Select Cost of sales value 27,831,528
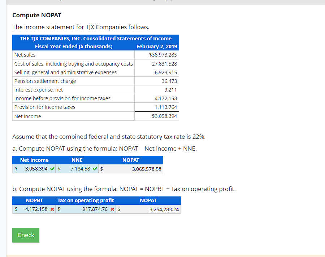The width and height of the screenshot is (325, 257). pos(164,64)
